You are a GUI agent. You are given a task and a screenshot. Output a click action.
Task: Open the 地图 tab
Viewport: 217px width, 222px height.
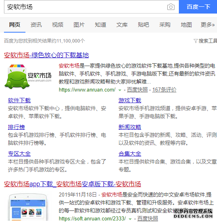[186, 25]
